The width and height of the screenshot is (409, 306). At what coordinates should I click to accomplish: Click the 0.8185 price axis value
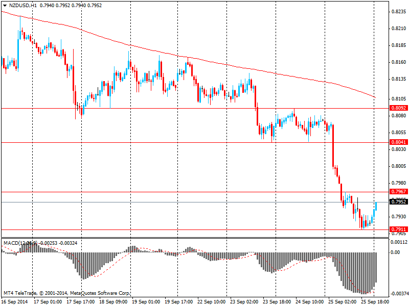coord(399,45)
